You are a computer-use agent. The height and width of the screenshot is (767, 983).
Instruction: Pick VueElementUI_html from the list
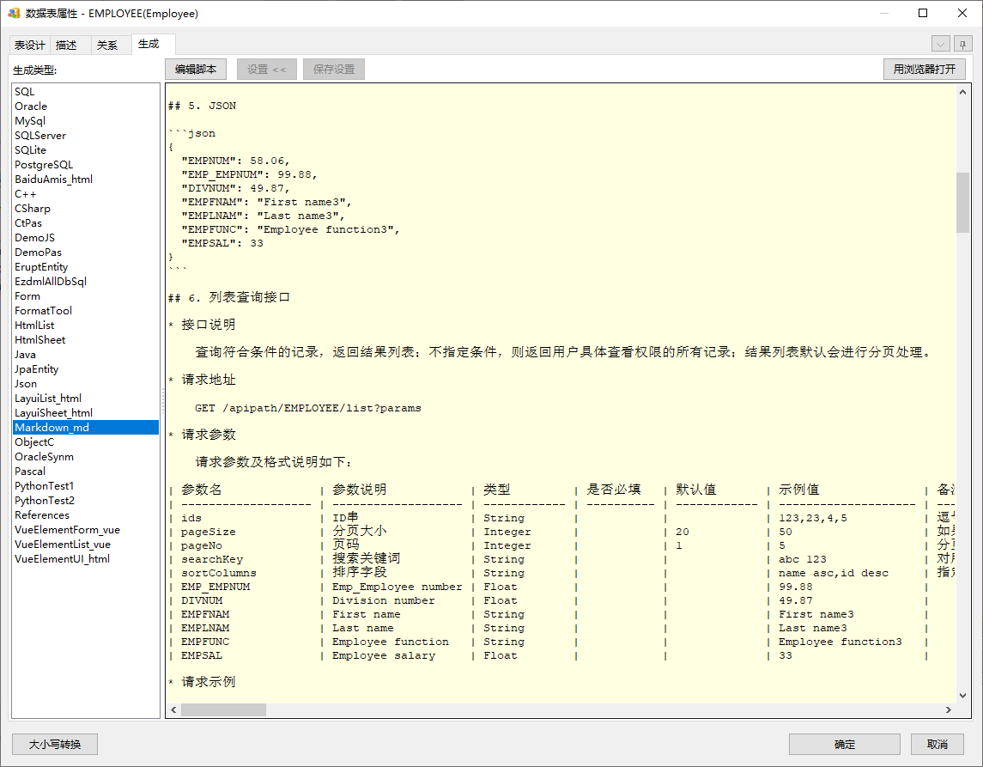[x=62, y=559]
